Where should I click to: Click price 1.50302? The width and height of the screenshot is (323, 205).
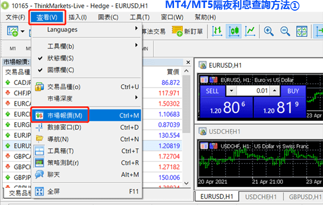pyautogui.click(x=169, y=104)
